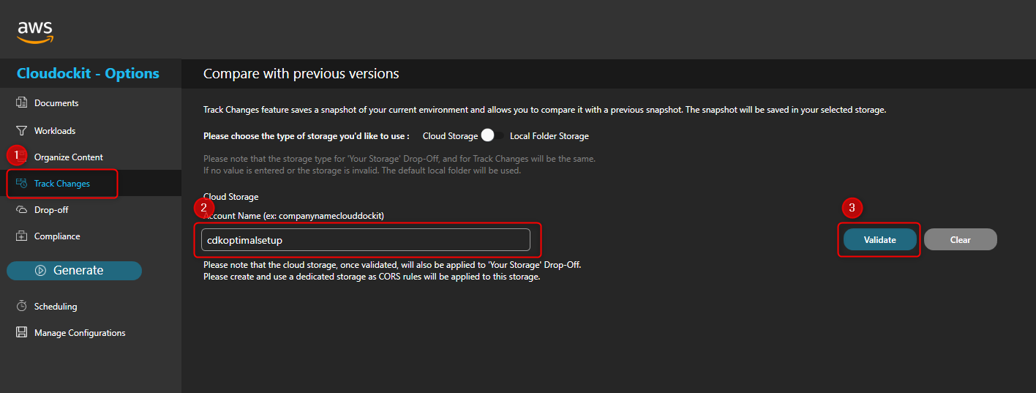This screenshot has width=1036, height=393.
Task: Click the Scheduling stopwatch icon
Action: [x=22, y=306]
